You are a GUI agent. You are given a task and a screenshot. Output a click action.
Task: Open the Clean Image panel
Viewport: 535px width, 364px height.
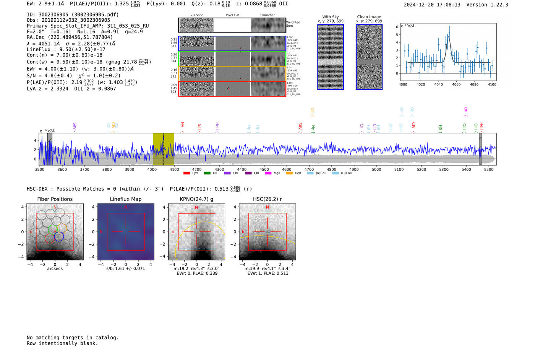tap(369, 57)
